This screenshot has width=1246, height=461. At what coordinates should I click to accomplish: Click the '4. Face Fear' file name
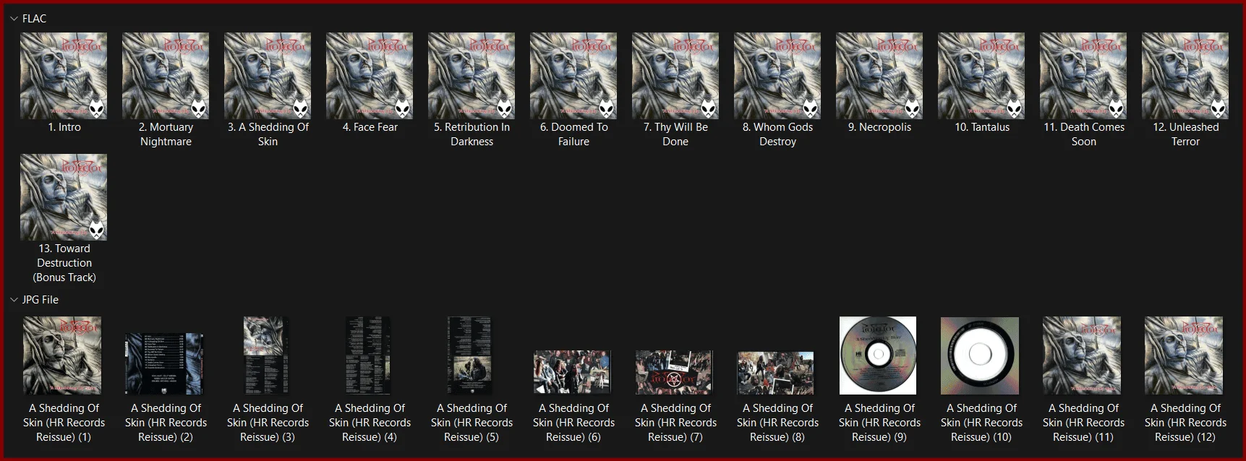[x=370, y=127]
